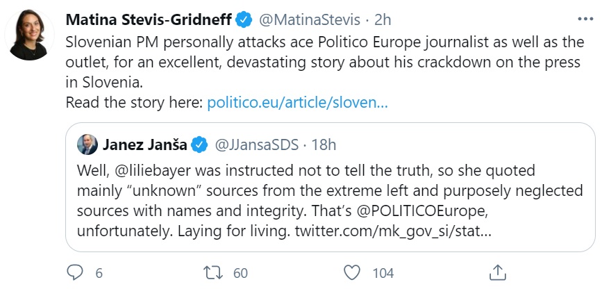Click verified badge next to Janez Janša

(x=200, y=145)
